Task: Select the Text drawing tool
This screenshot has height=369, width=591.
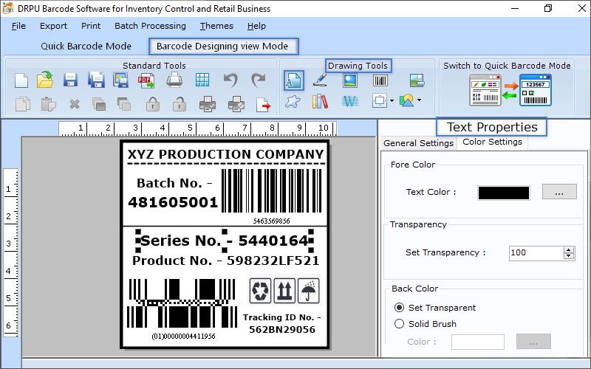Action: point(293,80)
